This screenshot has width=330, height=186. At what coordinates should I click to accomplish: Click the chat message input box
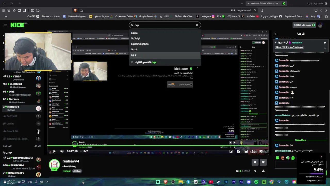pyautogui.click(x=286, y=165)
